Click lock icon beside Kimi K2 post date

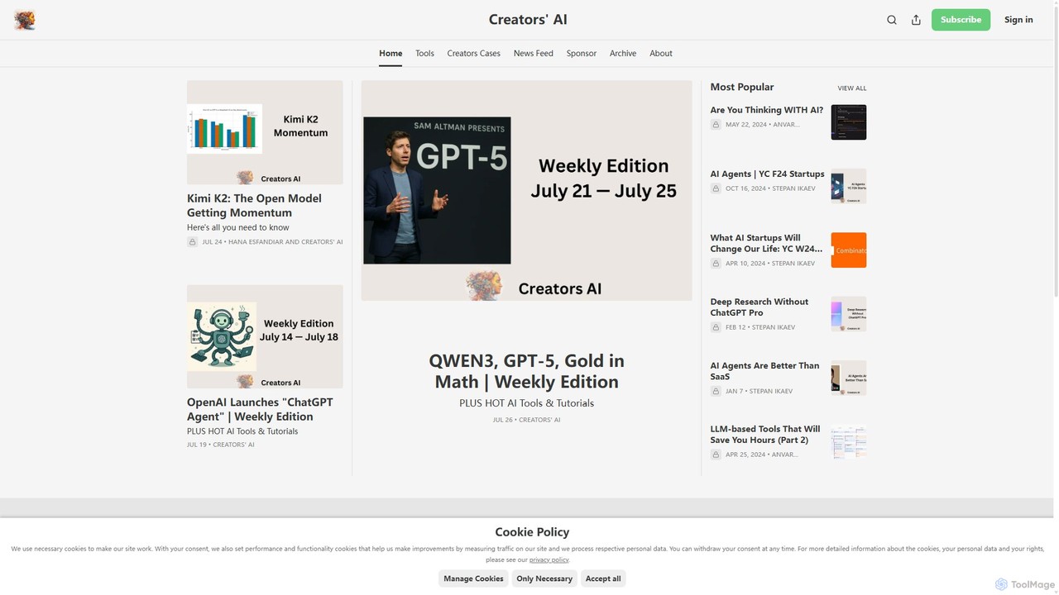(x=192, y=242)
